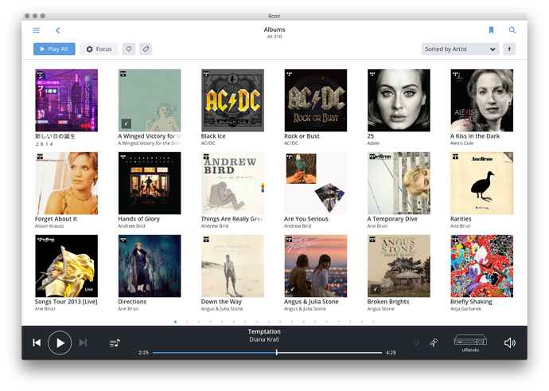Image resolution: width=549 pixels, height=391 pixels.
Task: Click the Diana Krall artist name
Action: 264,339
